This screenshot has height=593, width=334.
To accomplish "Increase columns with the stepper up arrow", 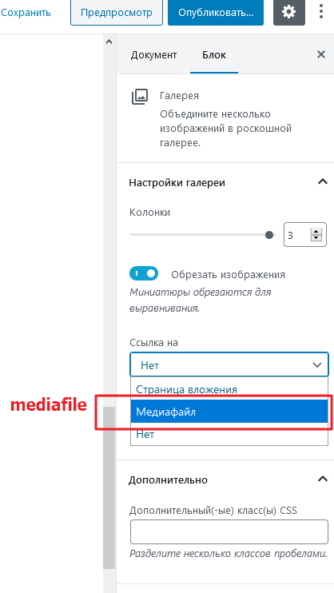I will tap(316, 233).
